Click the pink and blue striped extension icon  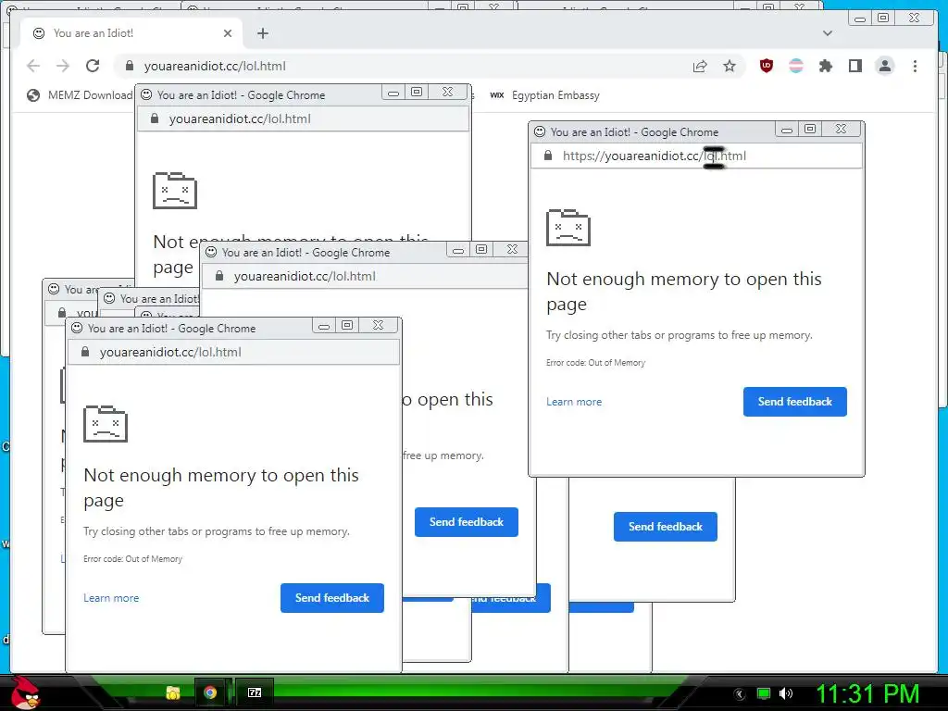(x=796, y=66)
